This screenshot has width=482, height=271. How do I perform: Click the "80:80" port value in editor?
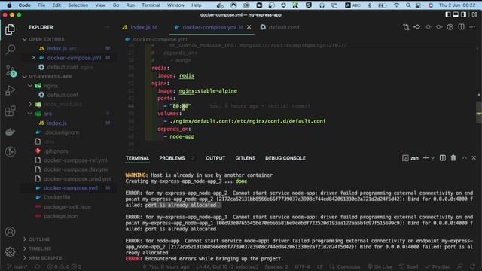point(181,106)
